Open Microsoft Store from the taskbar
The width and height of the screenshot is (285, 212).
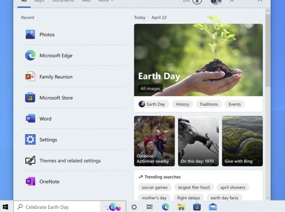point(197,207)
